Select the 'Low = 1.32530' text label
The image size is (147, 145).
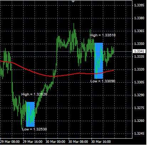pyautogui.click(x=35, y=129)
